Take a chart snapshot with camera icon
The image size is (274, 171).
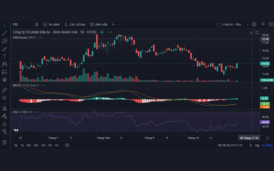pyautogui.click(x=271, y=24)
